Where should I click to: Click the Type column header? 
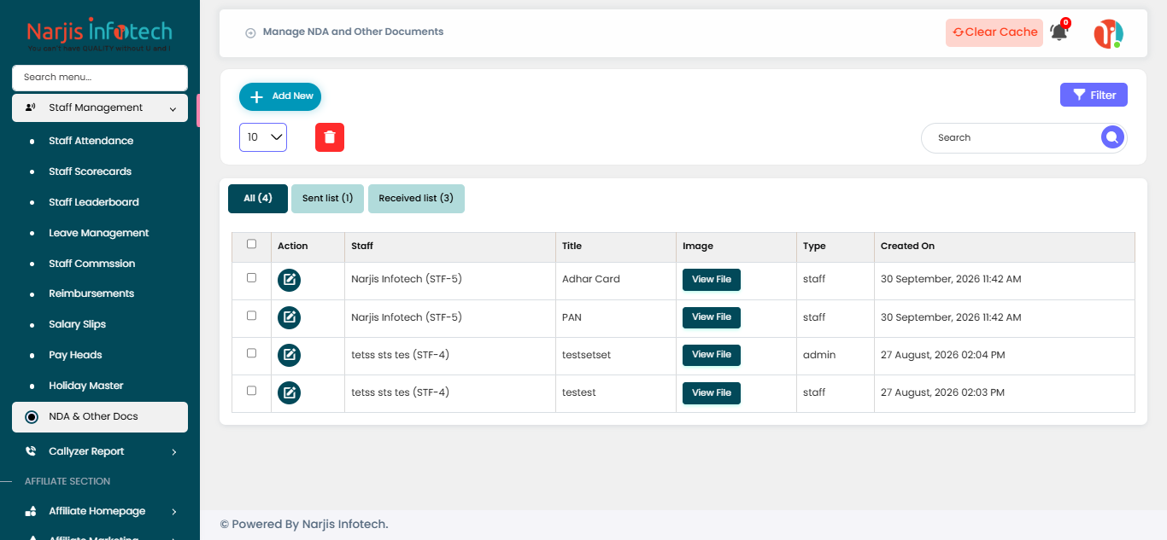pos(836,247)
